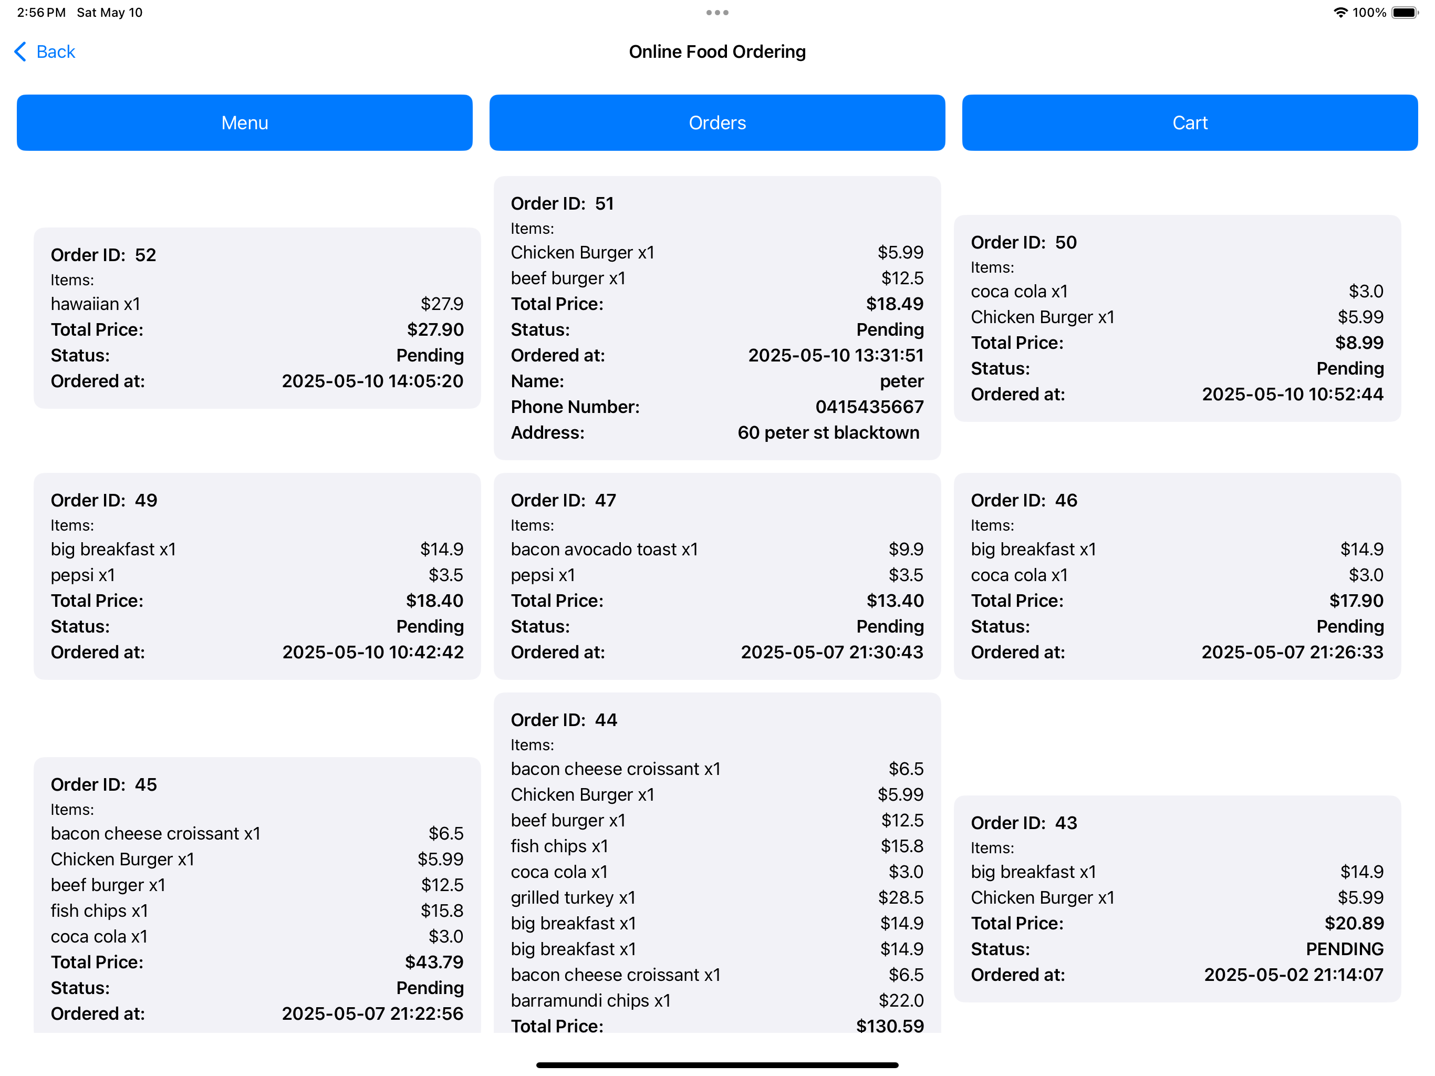Select order 45 total $43.79
This screenshot has height=1076, width=1435.
click(435, 963)
